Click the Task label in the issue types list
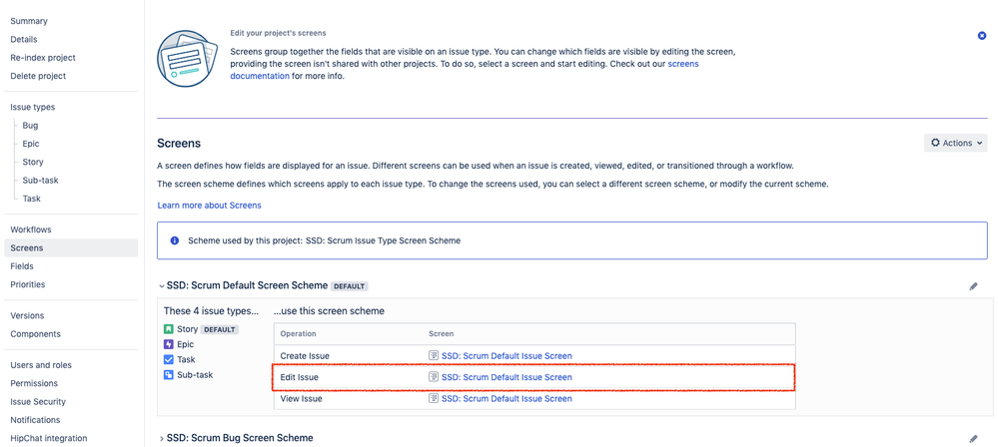Viewport: 998px width, 447px height. (x=186, y=360)
